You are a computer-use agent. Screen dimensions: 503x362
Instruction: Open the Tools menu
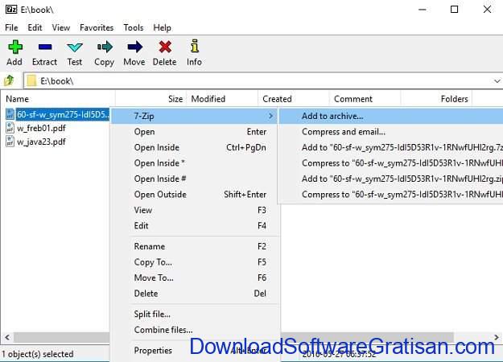134,28
